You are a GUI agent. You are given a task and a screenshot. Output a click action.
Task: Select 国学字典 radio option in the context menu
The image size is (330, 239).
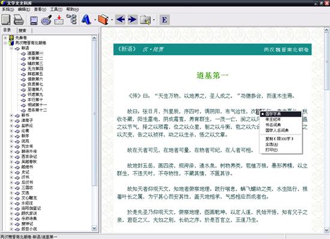pos(281,114)
